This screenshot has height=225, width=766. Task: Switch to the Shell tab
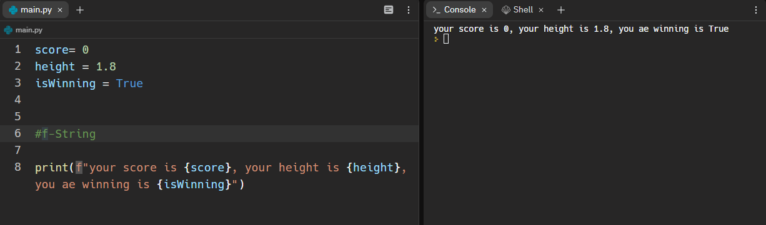tap(523, 10)
